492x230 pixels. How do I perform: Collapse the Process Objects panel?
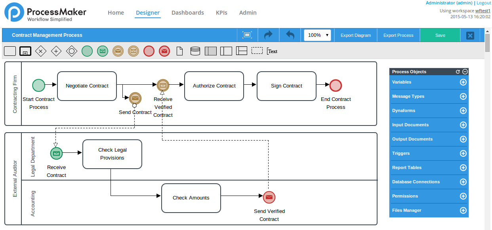coord(465,72)
